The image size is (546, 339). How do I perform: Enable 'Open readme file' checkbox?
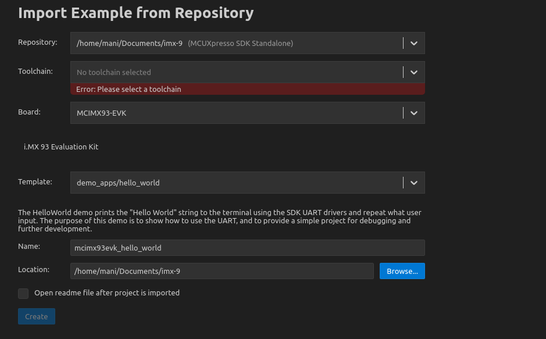[x=23, y=293]
